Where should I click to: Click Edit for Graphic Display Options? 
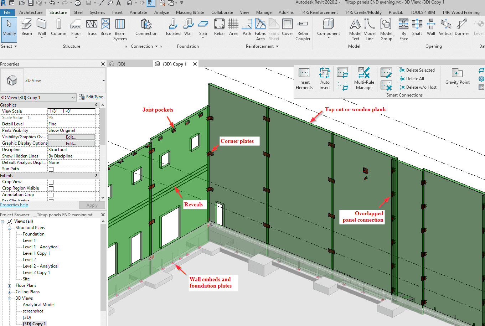coord(71,144)
